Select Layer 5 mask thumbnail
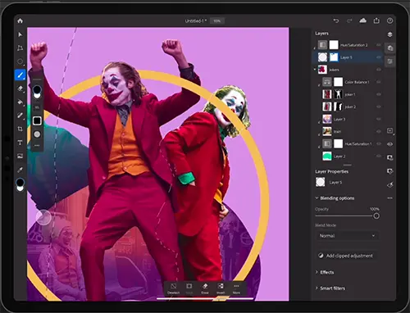The width and height of the screenshot is (410, 313). click(334, 57)
